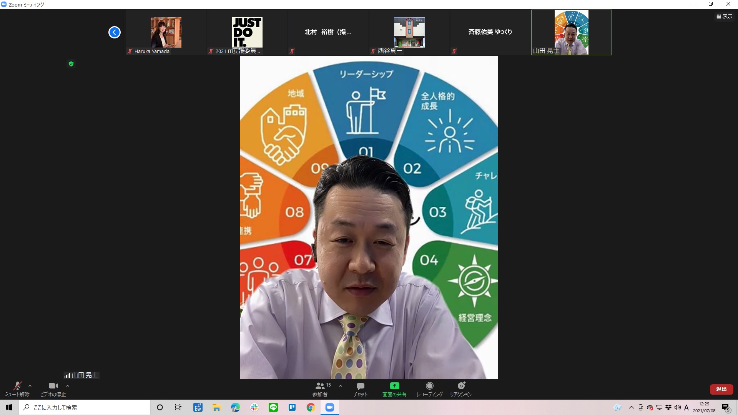Open the 表示 view options
Screen dimensions: 738x415
(725, 16)
